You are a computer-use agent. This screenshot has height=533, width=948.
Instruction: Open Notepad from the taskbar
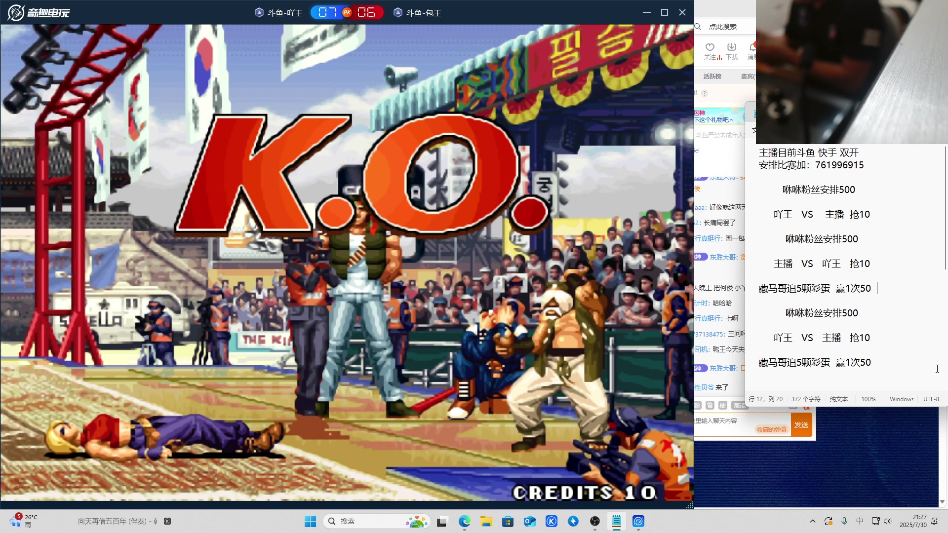[x=617, y=521]
